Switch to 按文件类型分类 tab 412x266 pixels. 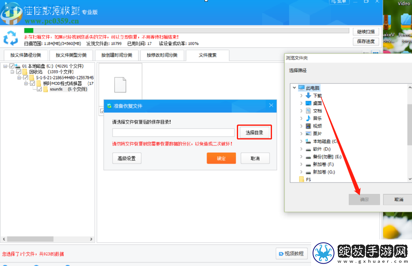[71, 55]
